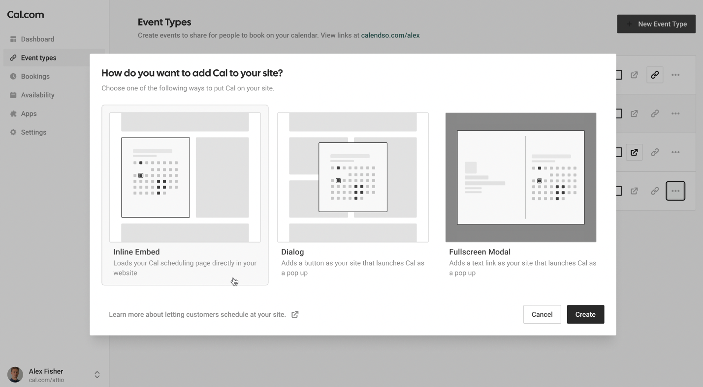Click the Bookings clock icon in sidebar
This screenshot has width=703, height=387.
[13, 77]
